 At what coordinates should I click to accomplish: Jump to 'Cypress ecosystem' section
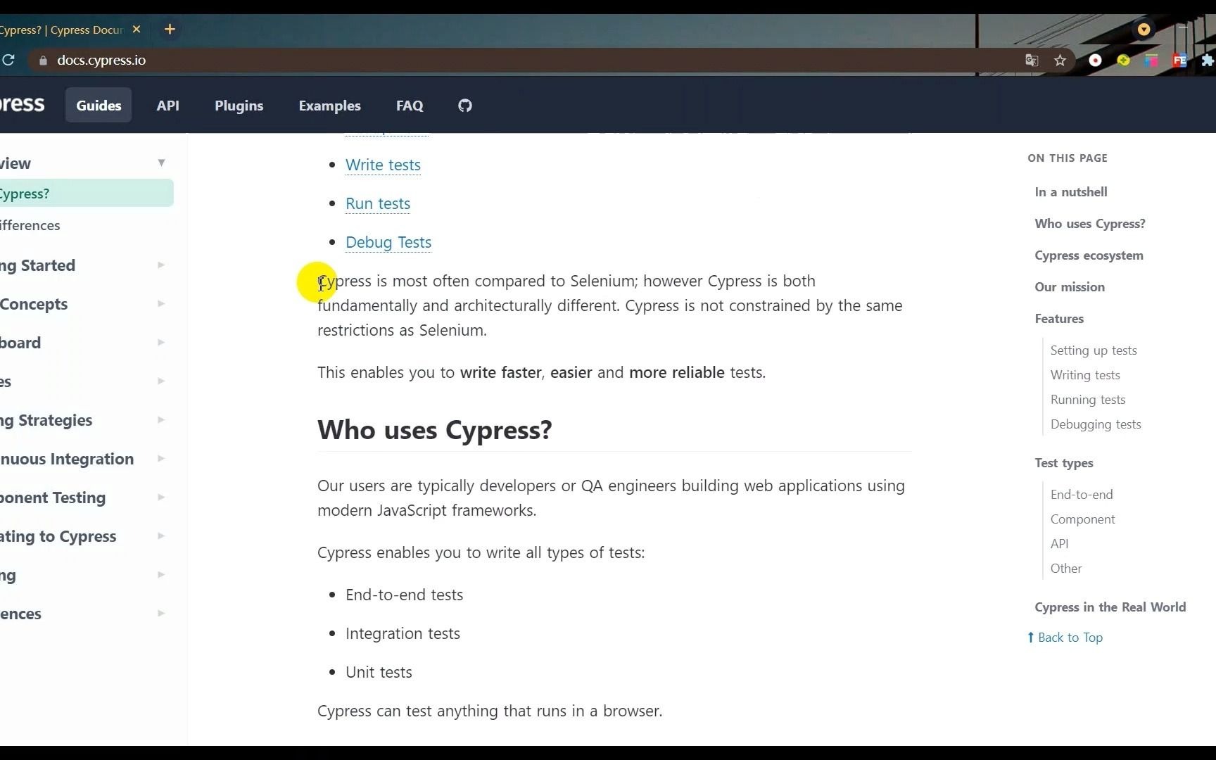(x=1089, y=255)
